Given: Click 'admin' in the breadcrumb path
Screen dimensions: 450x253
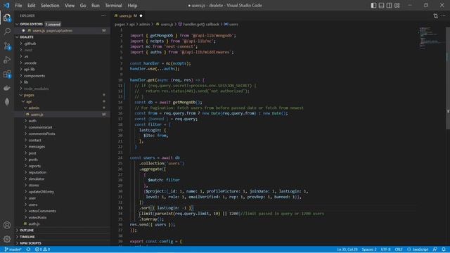Looking at the screenshot, I should point(144,25).
